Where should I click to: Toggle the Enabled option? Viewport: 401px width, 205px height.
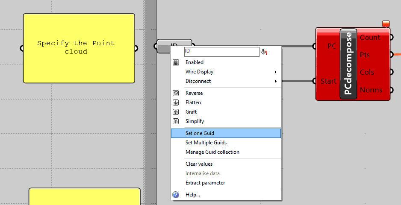pyautogui.click(x=194, y=62)
